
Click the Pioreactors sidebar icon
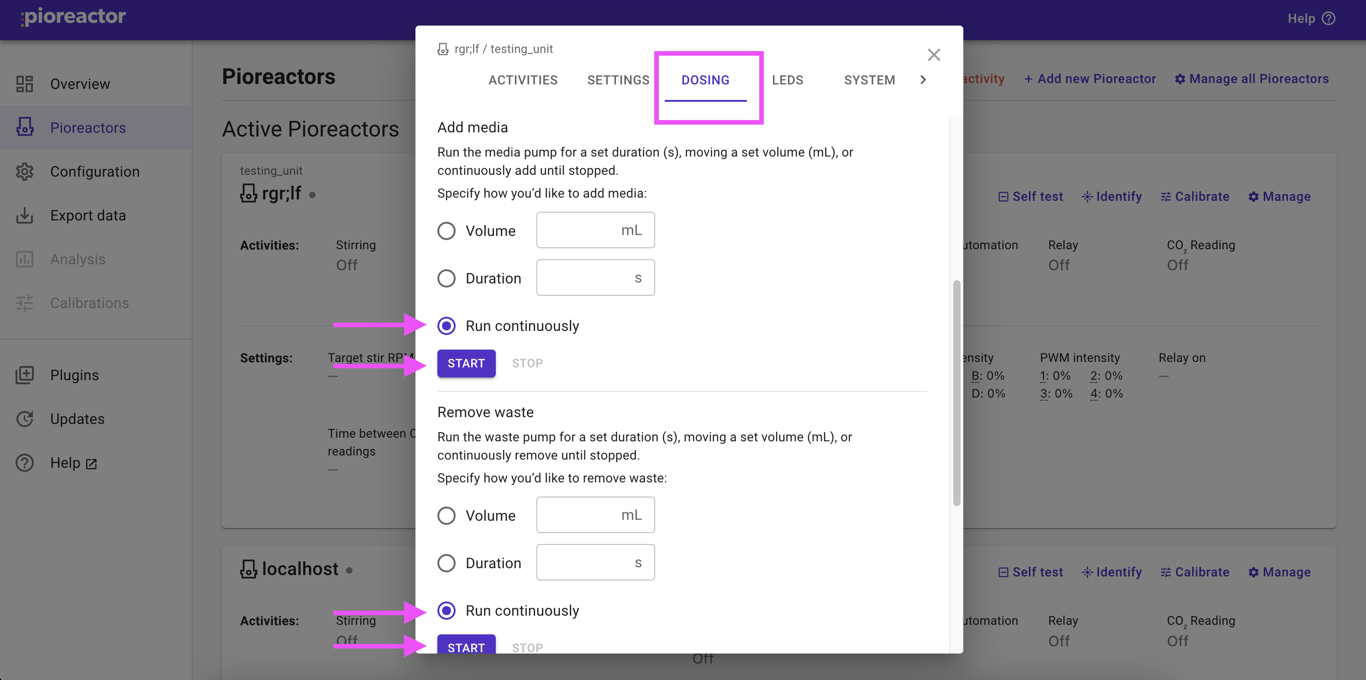click(24, 127)
